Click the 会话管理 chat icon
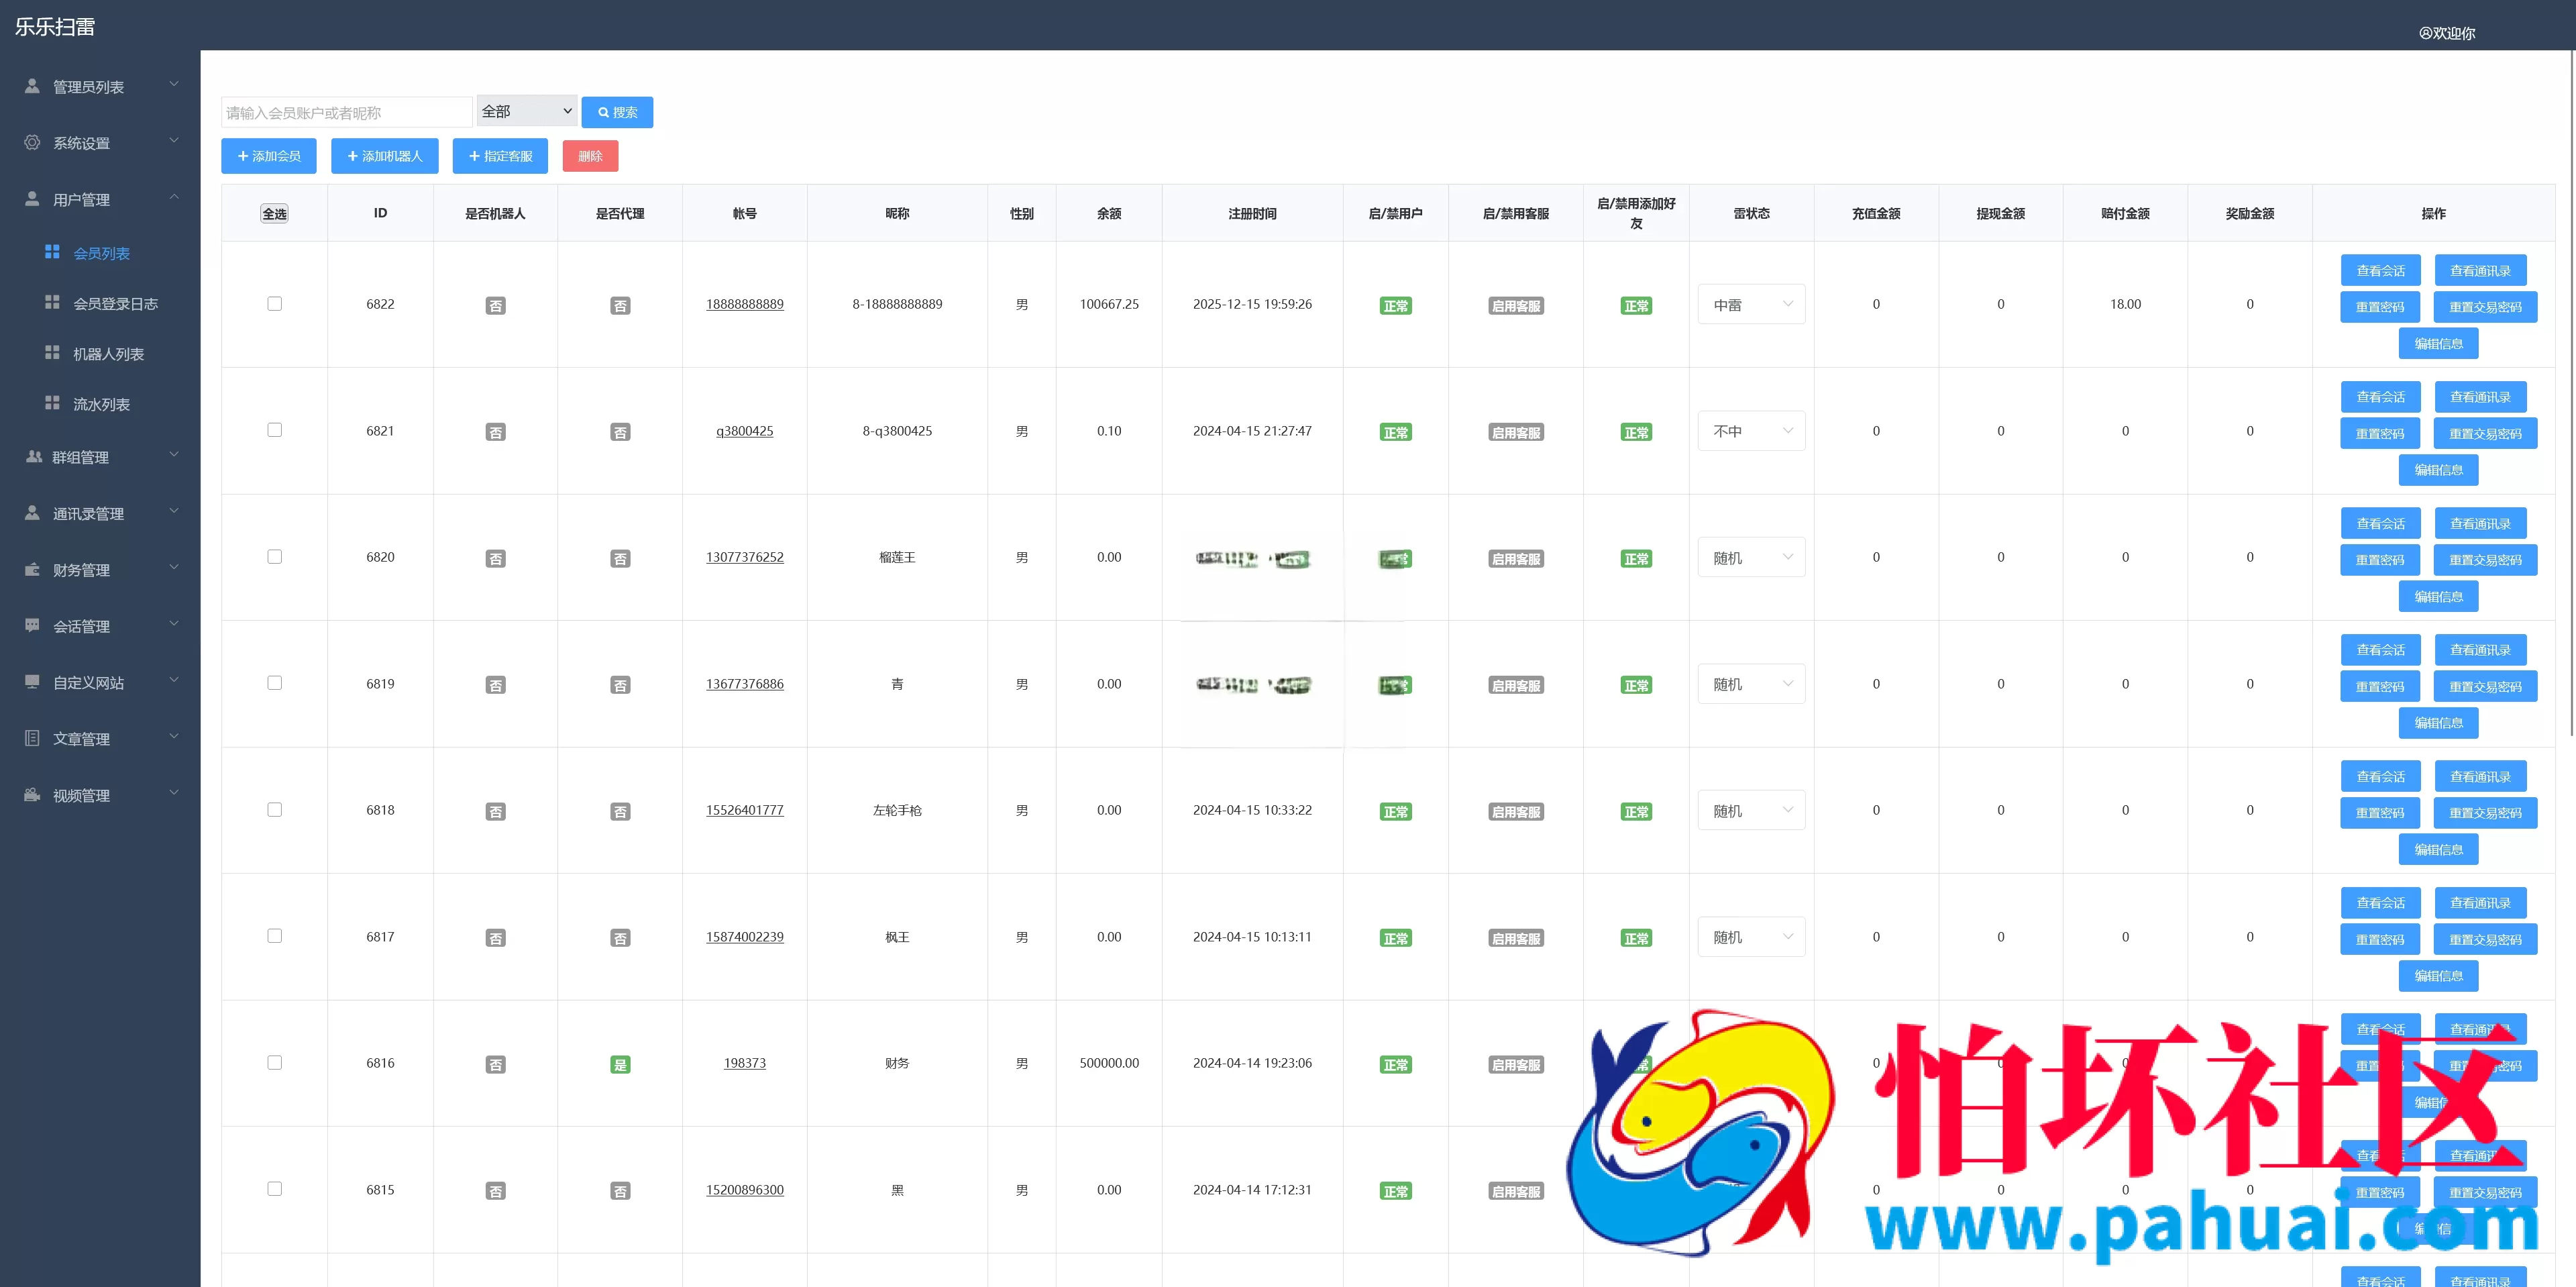This screenshot has width=2576, height=1287. click(x=32, y=625)
